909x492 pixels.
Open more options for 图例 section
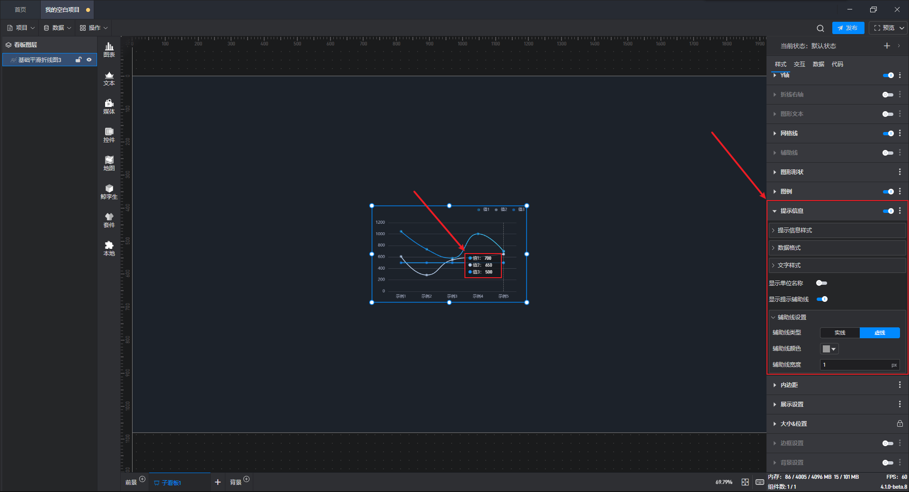[x=900, y=192]
